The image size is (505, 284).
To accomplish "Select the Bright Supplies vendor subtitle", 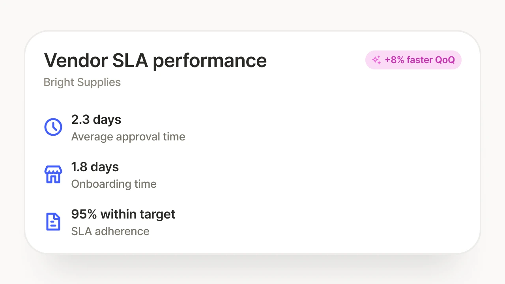I will coord(82,82).
